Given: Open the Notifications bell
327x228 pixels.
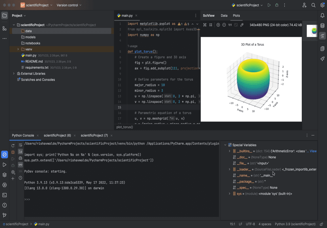Looking at the screenshot, I should point(322,15).
